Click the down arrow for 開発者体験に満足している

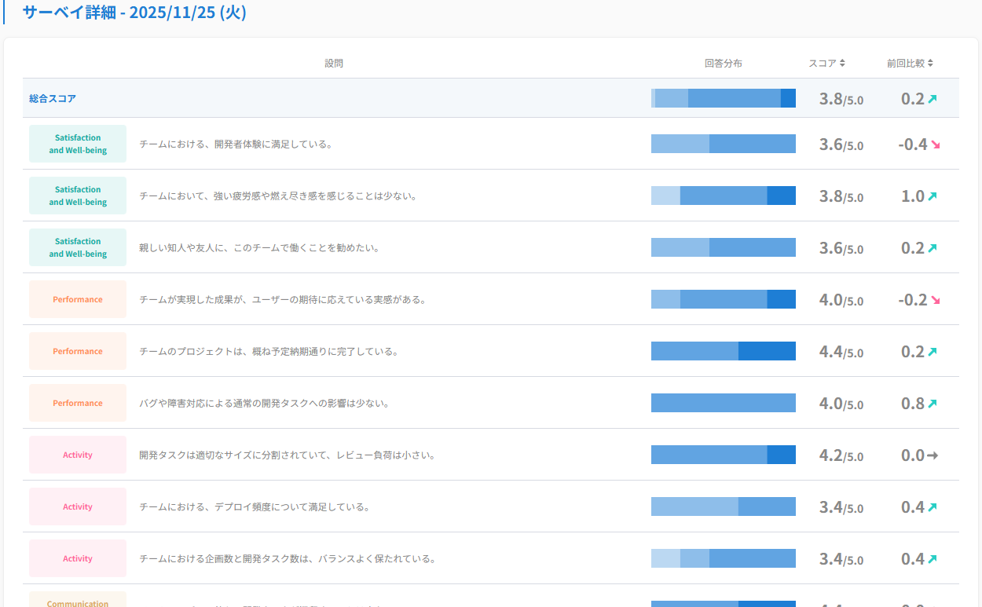936,144
